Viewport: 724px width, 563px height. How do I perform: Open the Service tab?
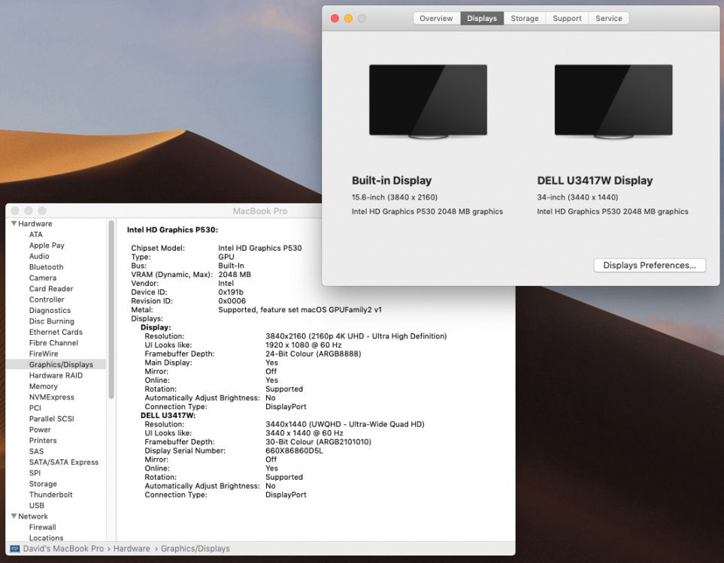pyautogui.click(x=608, y=19)
